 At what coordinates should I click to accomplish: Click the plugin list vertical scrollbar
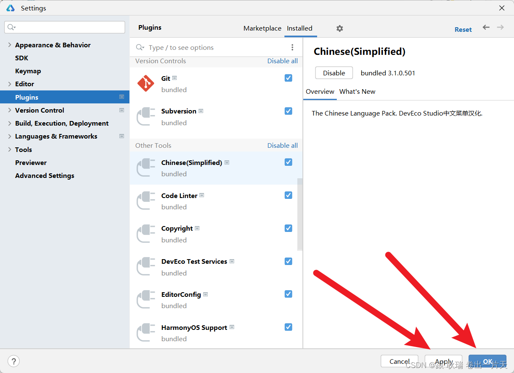[x=300, y=214]
